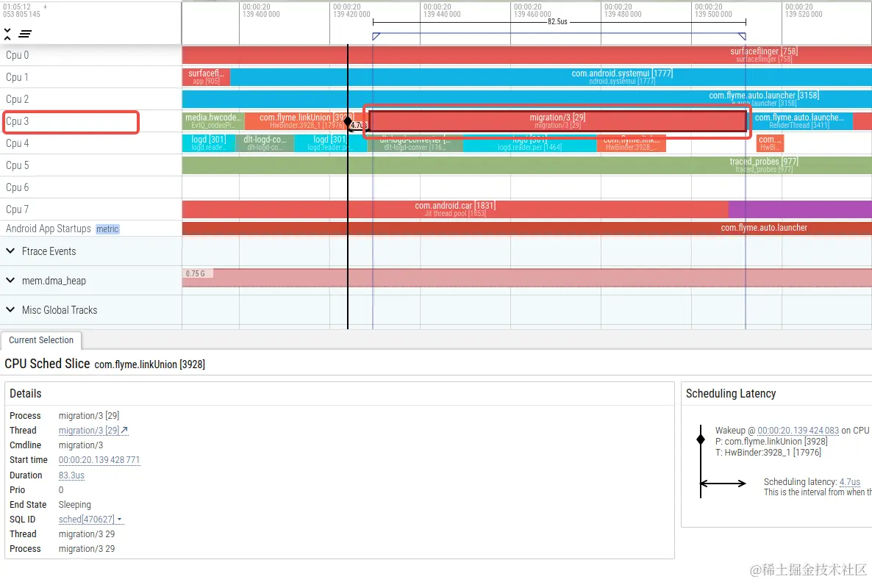872x582 pixels.
Task: Expand the mem.dma_heap group
Action: [10, 280]
